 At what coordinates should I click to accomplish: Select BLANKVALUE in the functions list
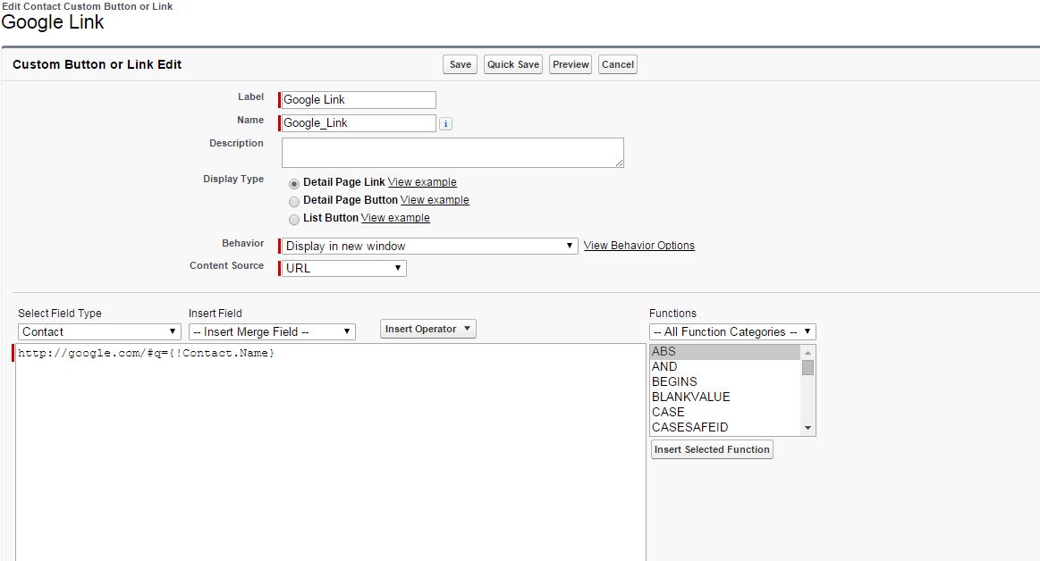tap(691, 397)
